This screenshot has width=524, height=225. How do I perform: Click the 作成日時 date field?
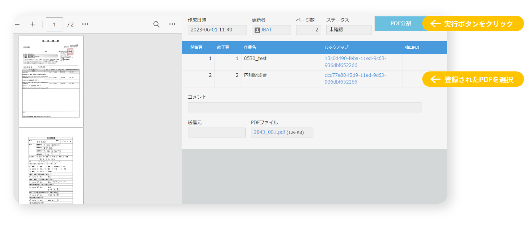(x=217, y=30)
